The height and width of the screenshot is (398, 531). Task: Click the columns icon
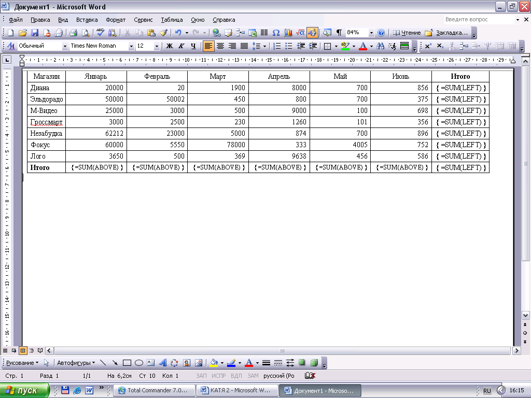(264, 33)
